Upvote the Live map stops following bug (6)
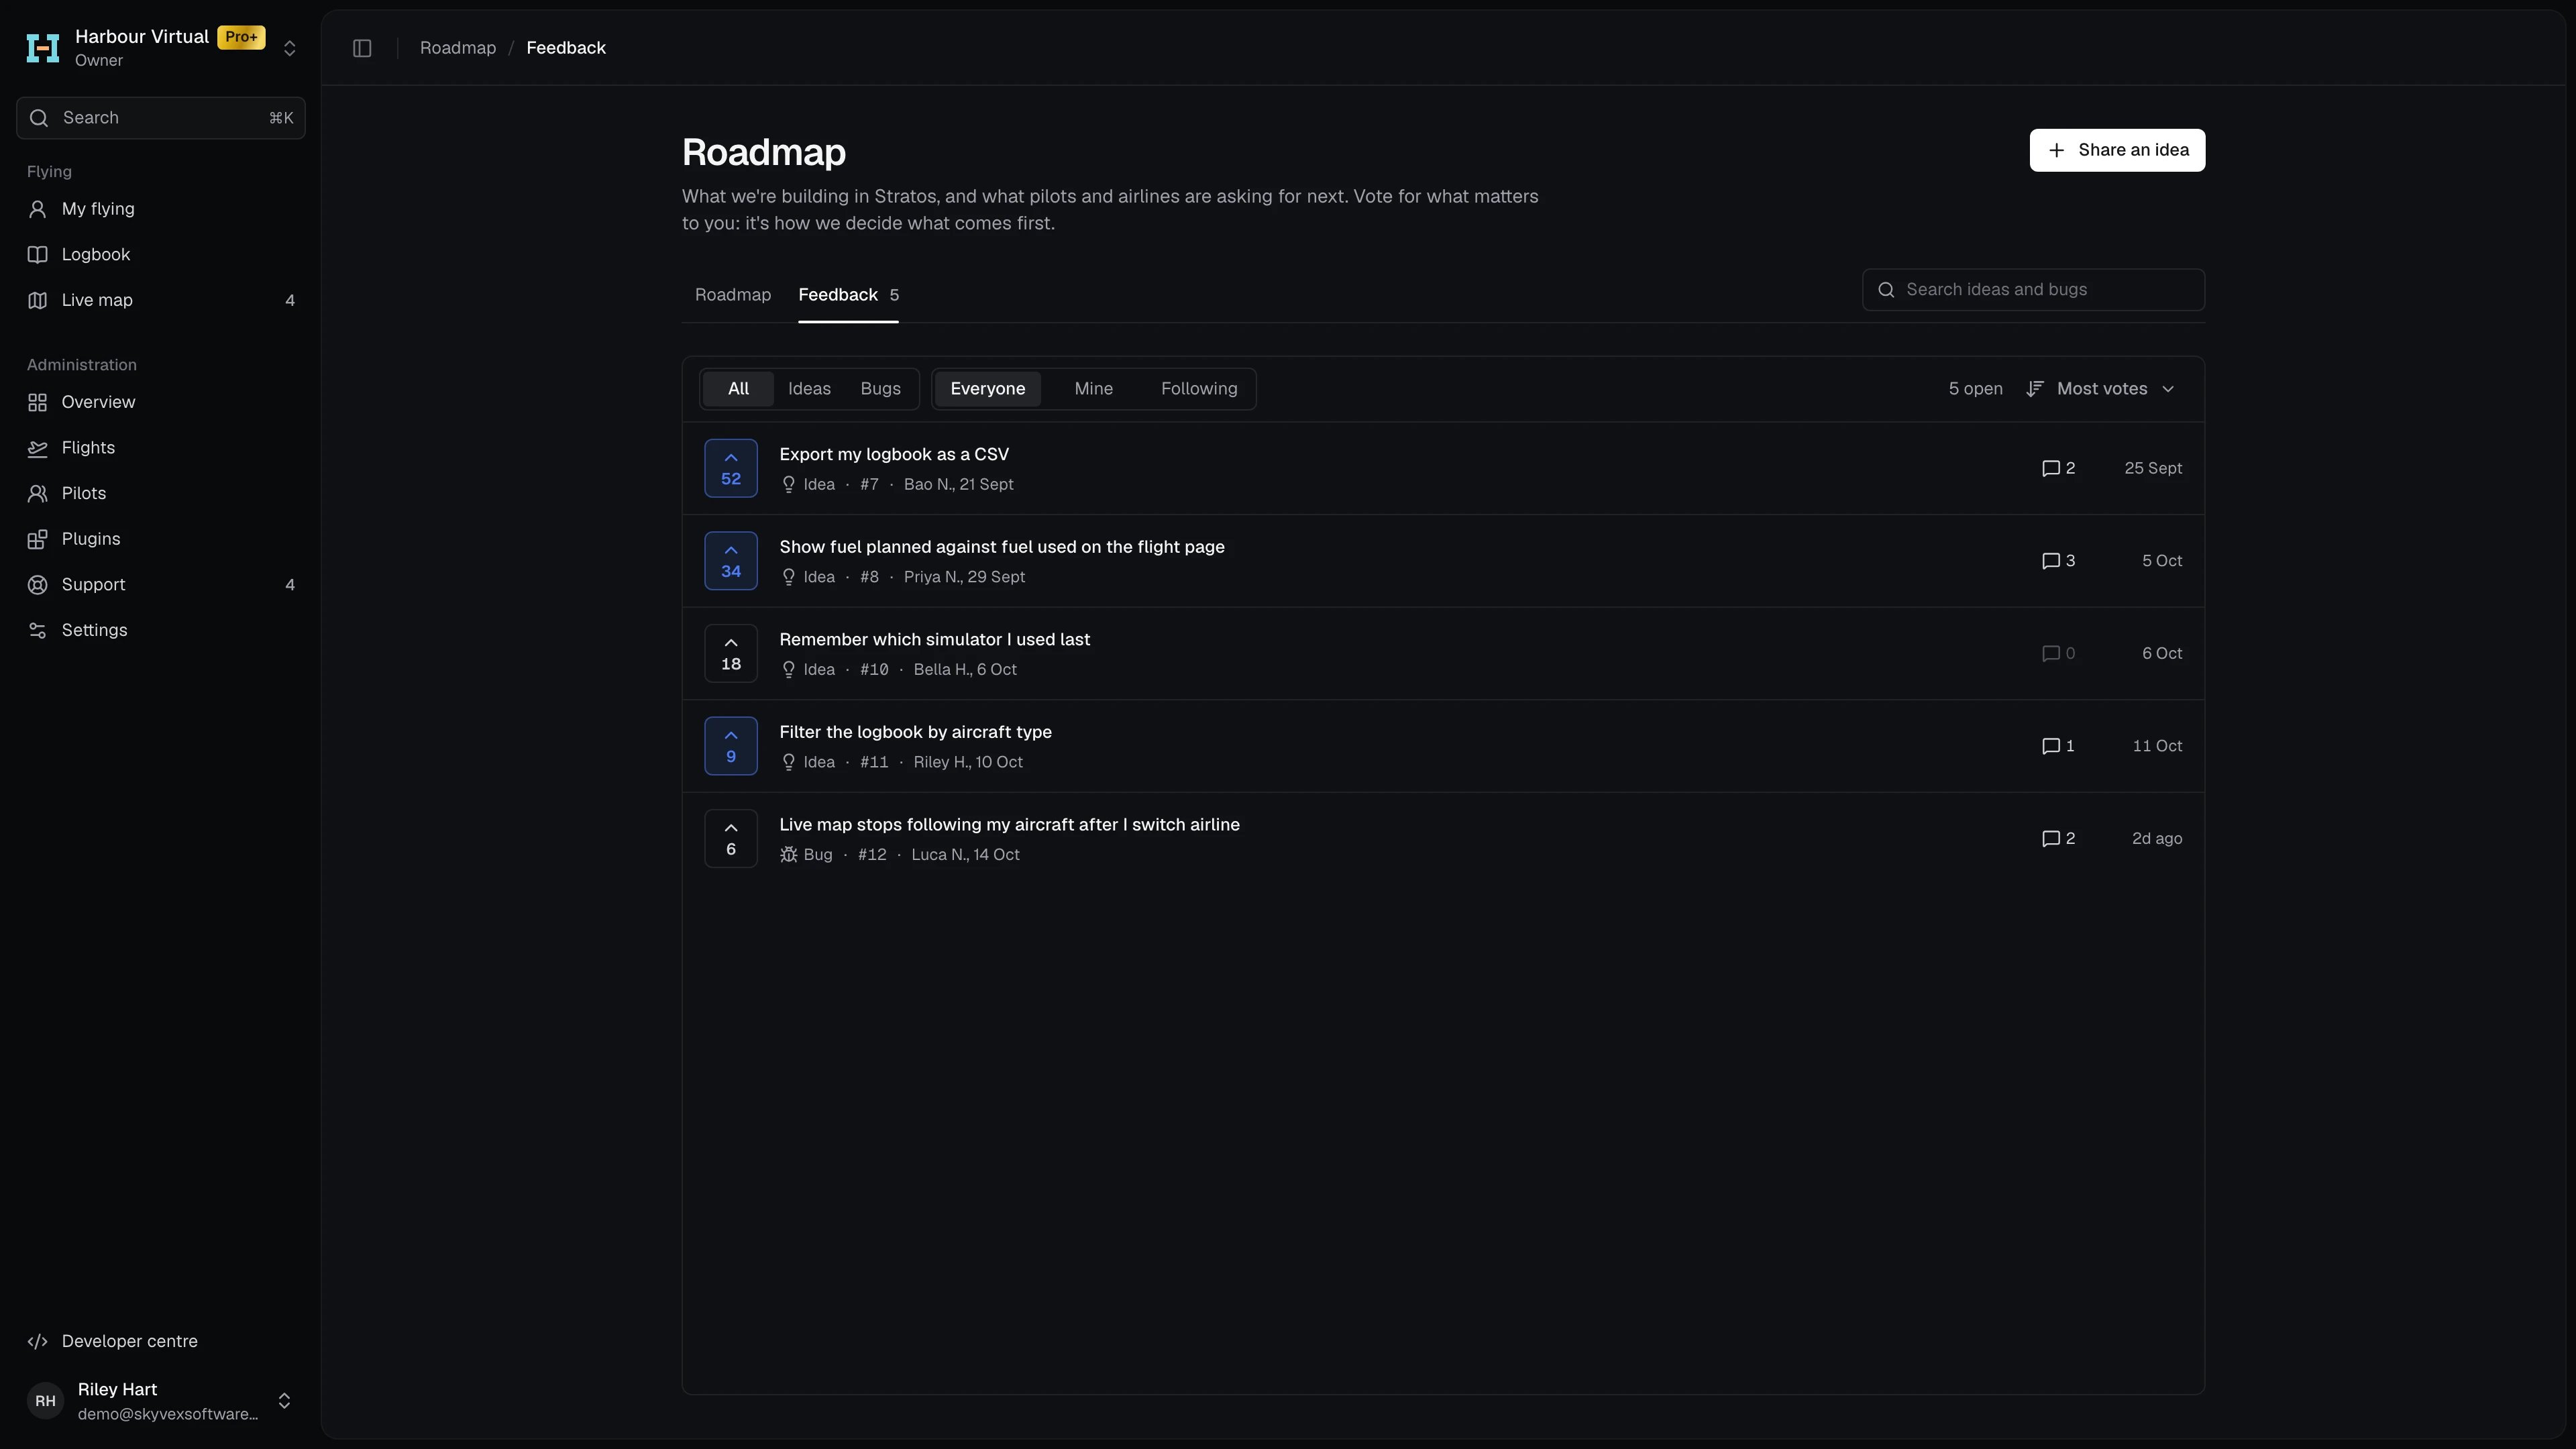Screen dimensions: 2576x1449 [731, 839]
